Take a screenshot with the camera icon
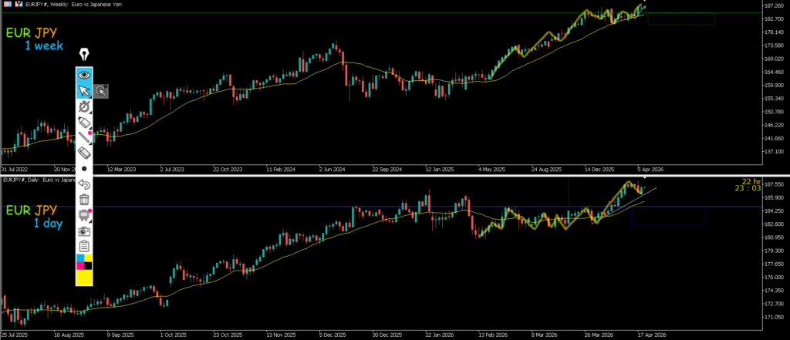This screenshot has width=790, height=340. pyautogui.click(x=84, y=231)
